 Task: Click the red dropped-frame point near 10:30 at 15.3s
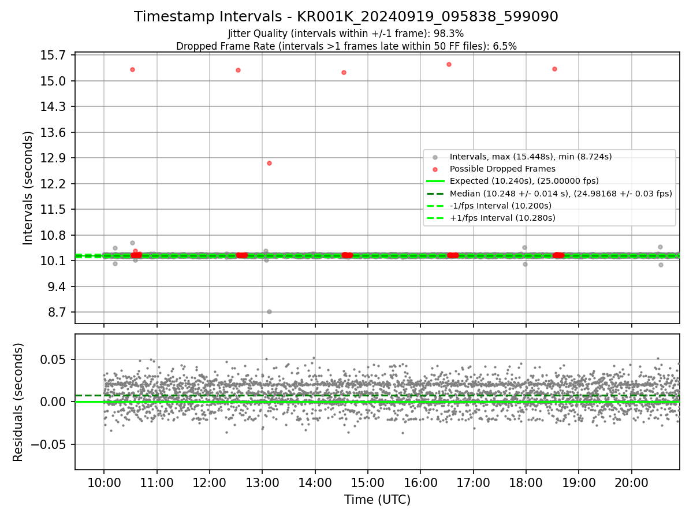132,69
